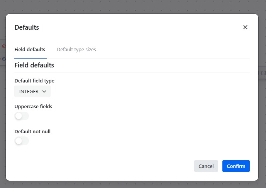Click the dimmed backdrop below the dialog
266x188 pixels.
(133, 185)
